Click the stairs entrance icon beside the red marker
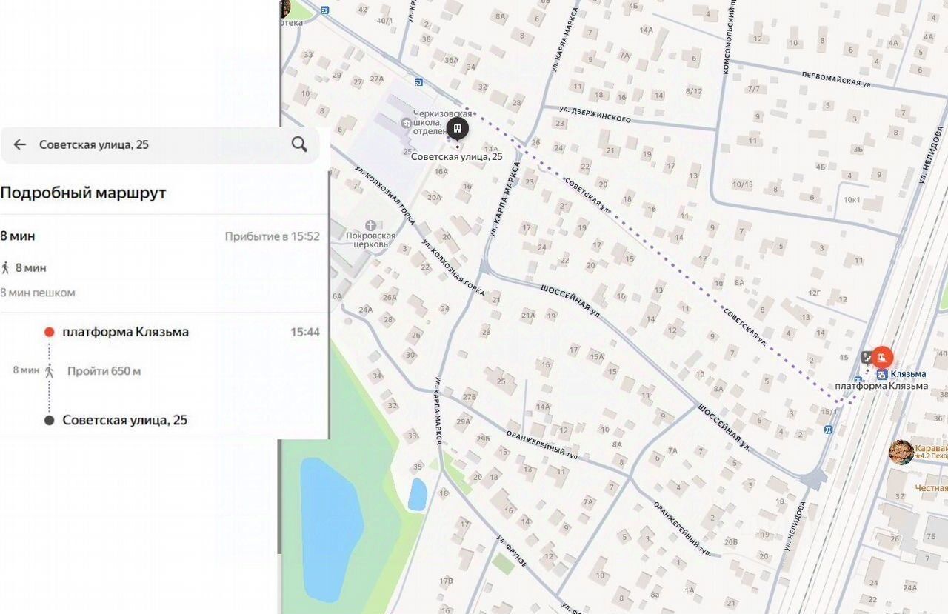 867,357
